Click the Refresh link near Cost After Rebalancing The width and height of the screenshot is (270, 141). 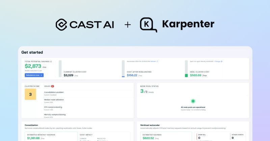[153, 61]
